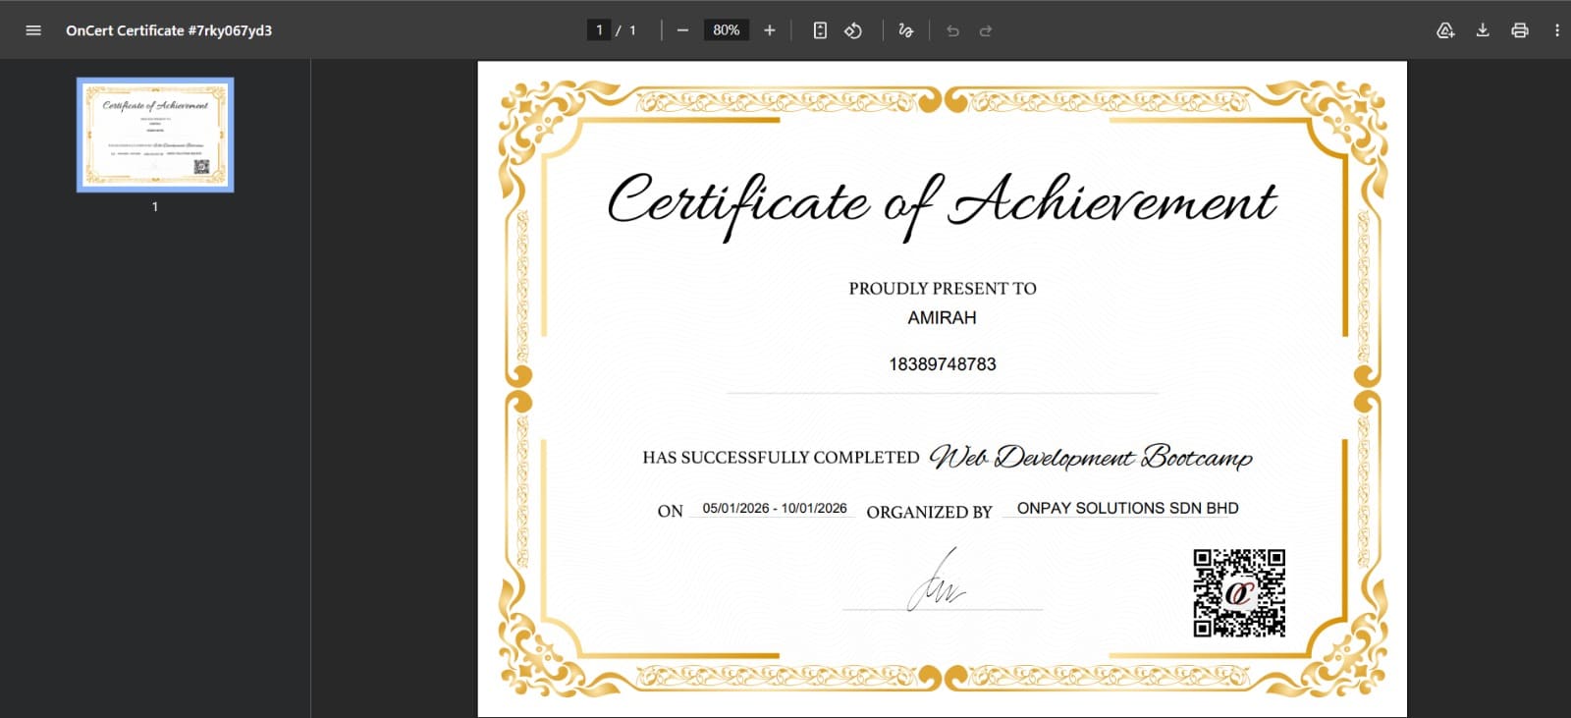This screenshot has width=1571, height=718.
Task: Select the page 1 thumbnail
Action: point(155,135)
